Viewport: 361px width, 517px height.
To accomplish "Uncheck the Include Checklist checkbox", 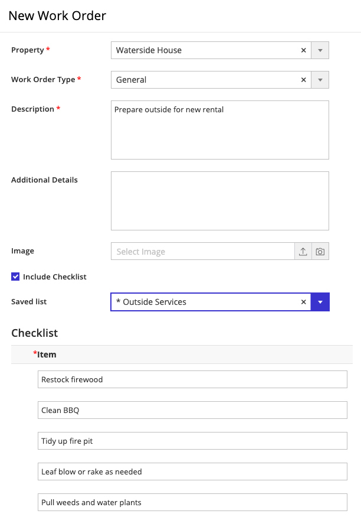I will [15, 277].
